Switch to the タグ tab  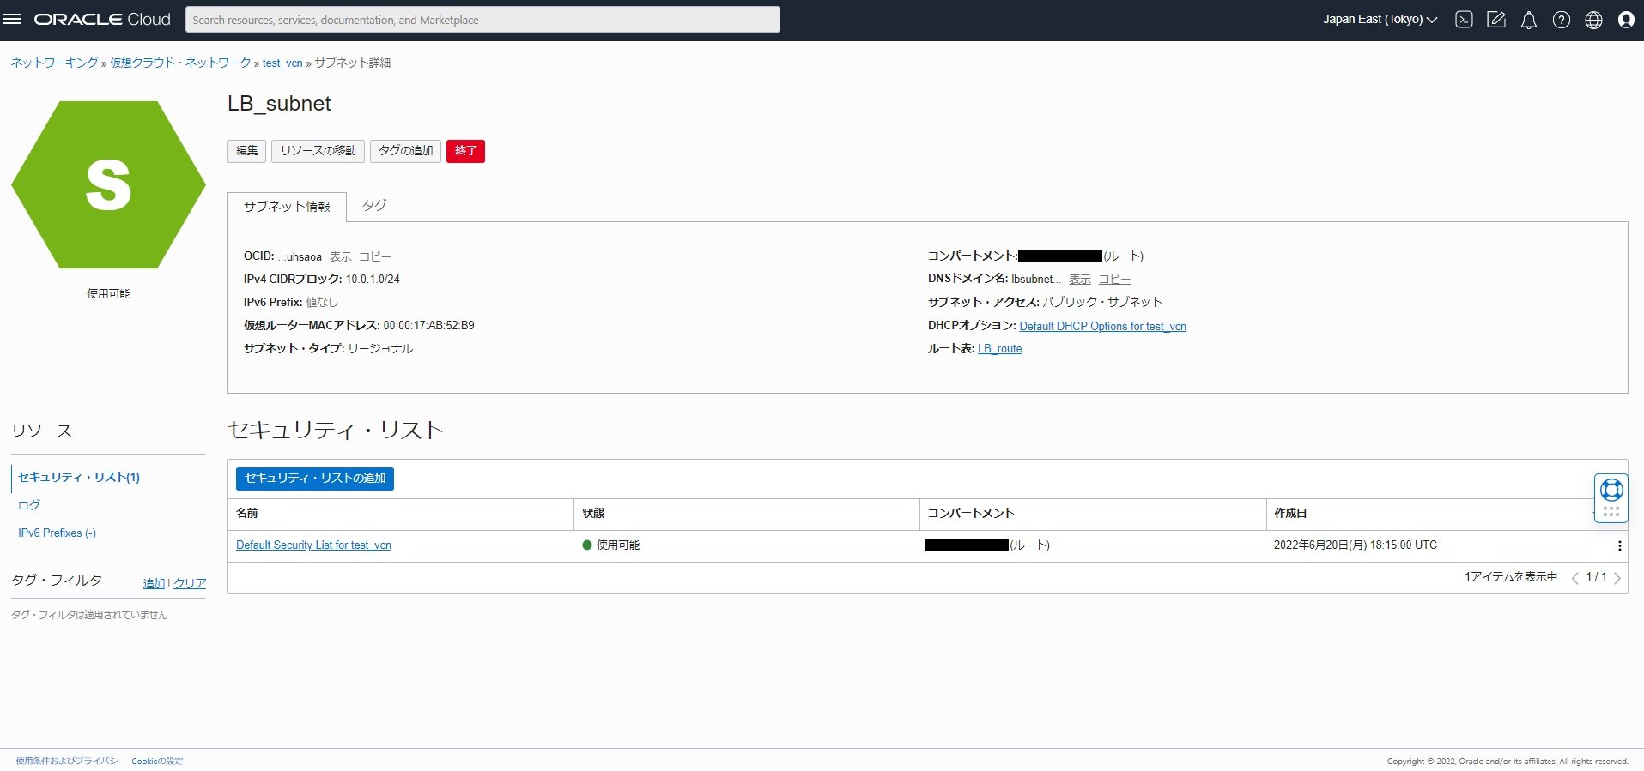click(373, 206)
